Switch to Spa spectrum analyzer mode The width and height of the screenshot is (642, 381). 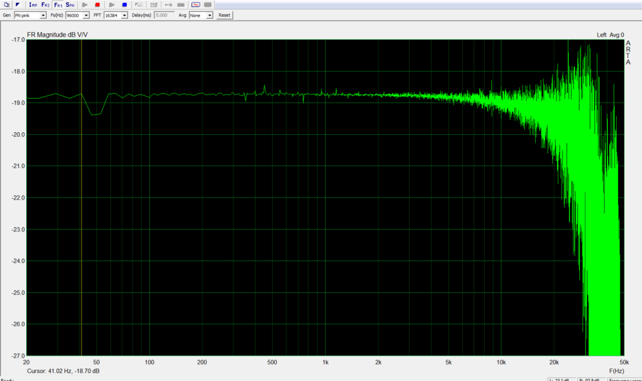tap(70, 5)
